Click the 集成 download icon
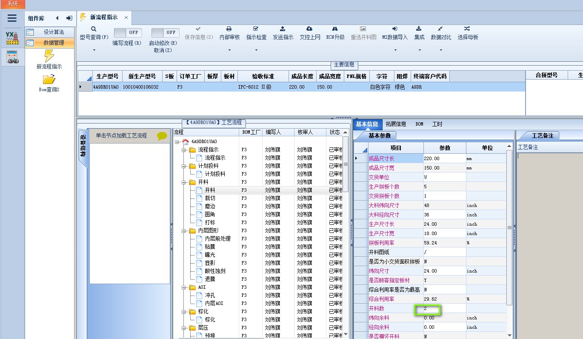Image resolution: width=583 pixels, height=339 pixels. click(419, 29)
